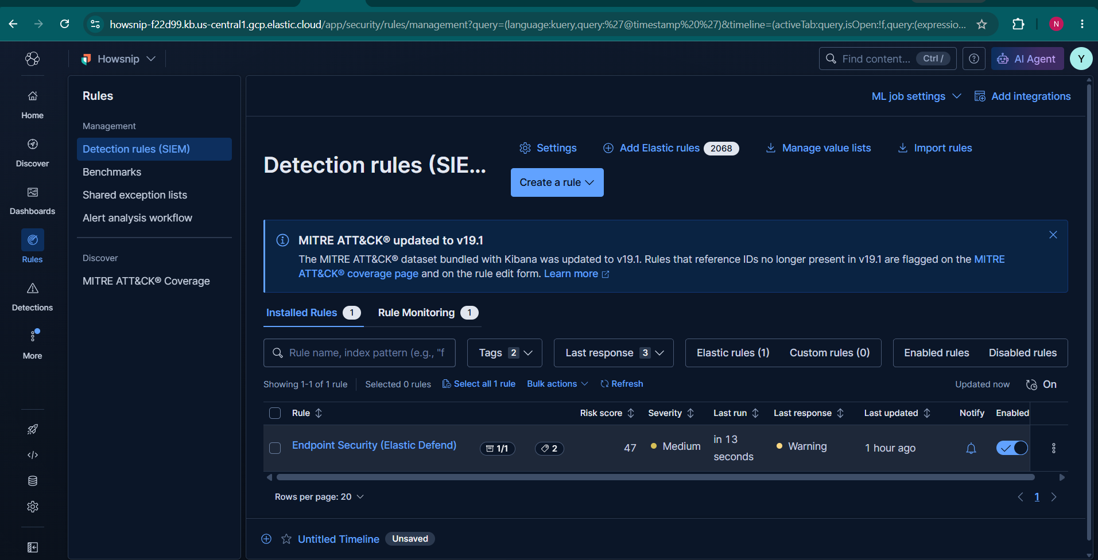The image size is (1098, 560).
Task: Open Chrome profile N avatar
Action: click(1056, 24)
